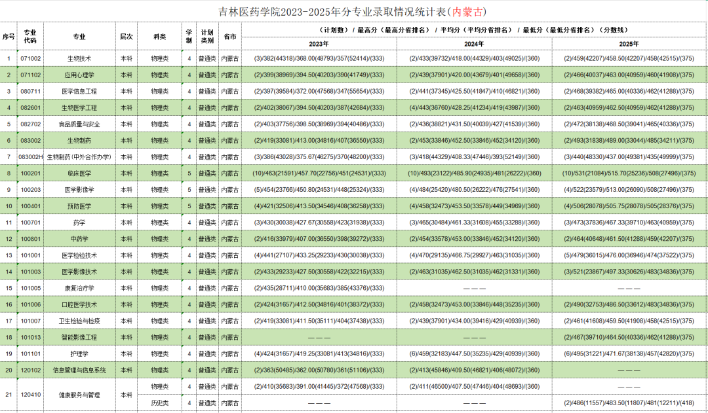This screenshot has height=413, width=708.
Task: Select major code cell 101013
Action: 30,337
